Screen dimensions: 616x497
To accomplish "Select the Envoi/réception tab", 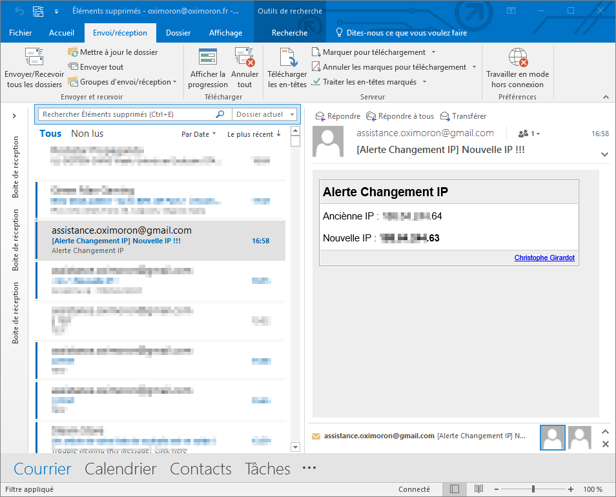I will point(120,33).
